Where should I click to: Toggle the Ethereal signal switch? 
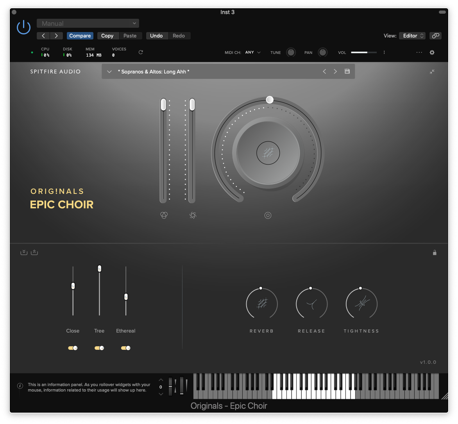pos(125,348)
